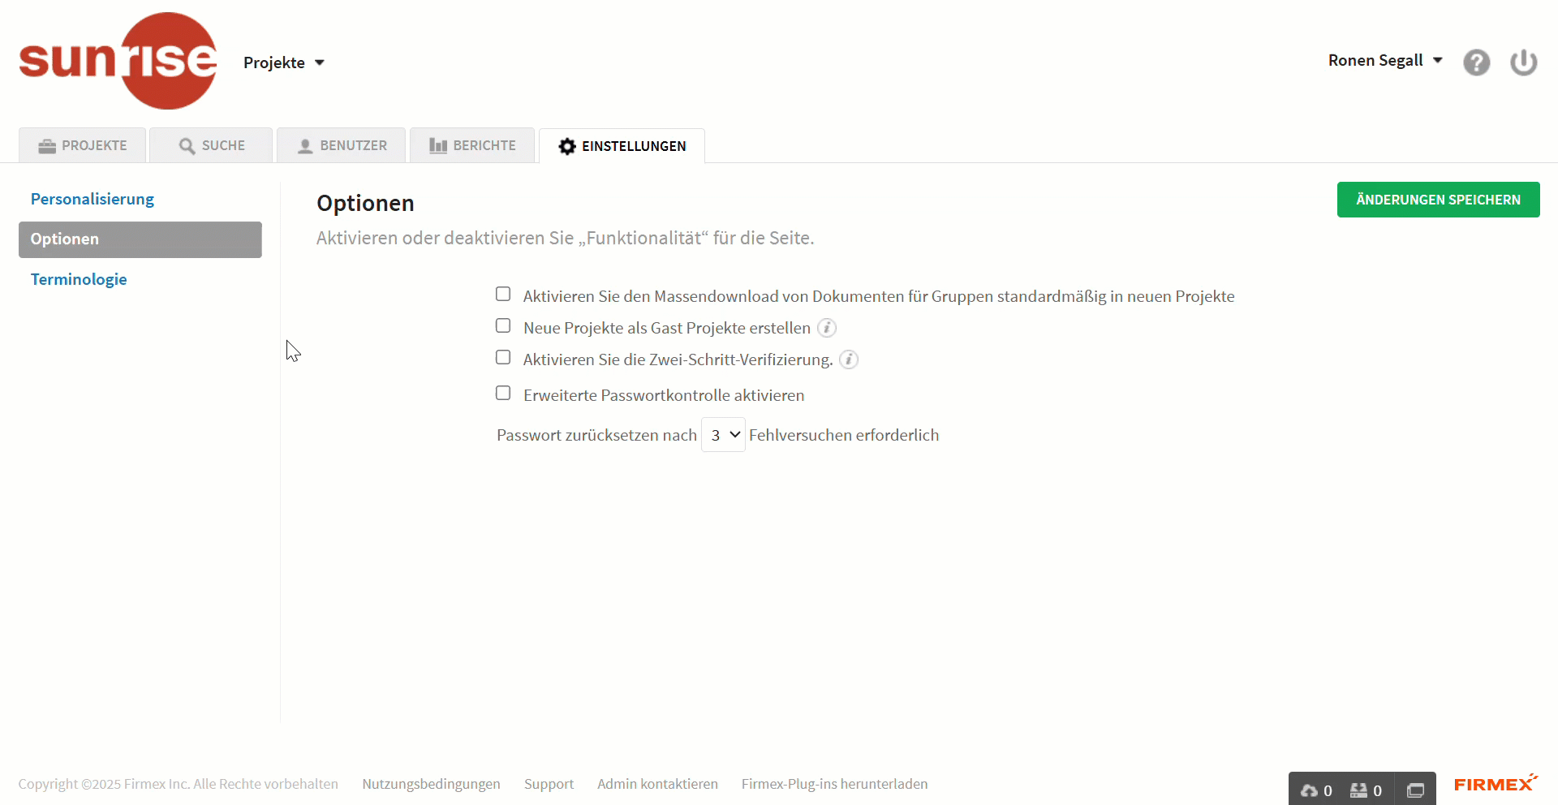
Task: Switch to the BERICHTE tab
Action: pos(472,145)
